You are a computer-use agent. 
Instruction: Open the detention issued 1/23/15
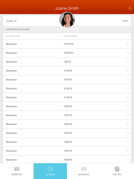pyautogui.click(x=67, y=133)
